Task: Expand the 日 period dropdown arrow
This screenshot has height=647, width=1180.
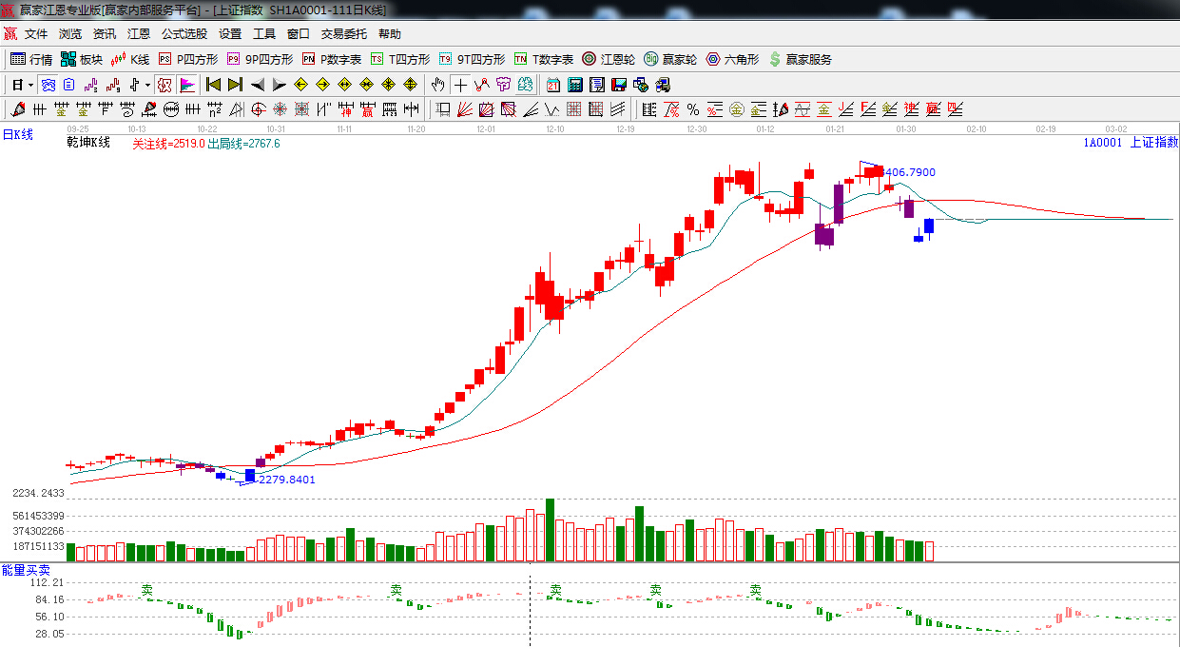Action: 30,85
